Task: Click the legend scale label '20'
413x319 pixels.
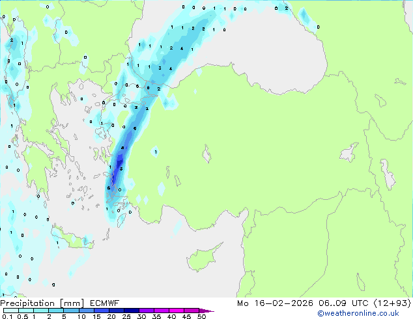Action: coord(111,316)
